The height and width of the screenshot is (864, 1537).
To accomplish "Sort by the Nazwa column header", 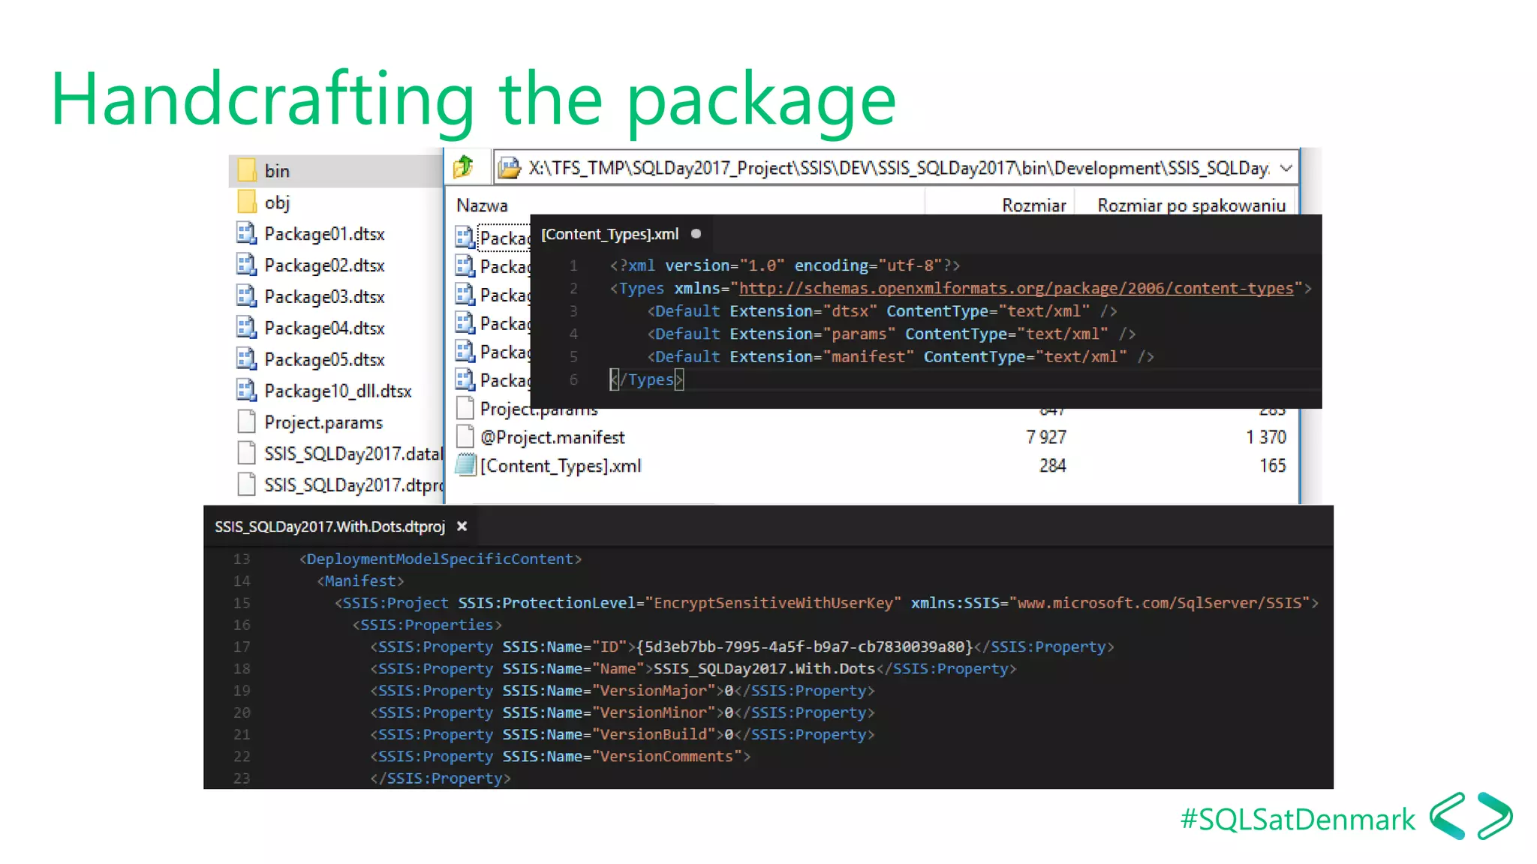I will [x=482, y=205].
